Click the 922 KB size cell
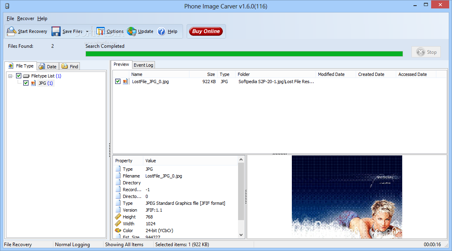Screen dimensions: 452x251 [209, 82]
